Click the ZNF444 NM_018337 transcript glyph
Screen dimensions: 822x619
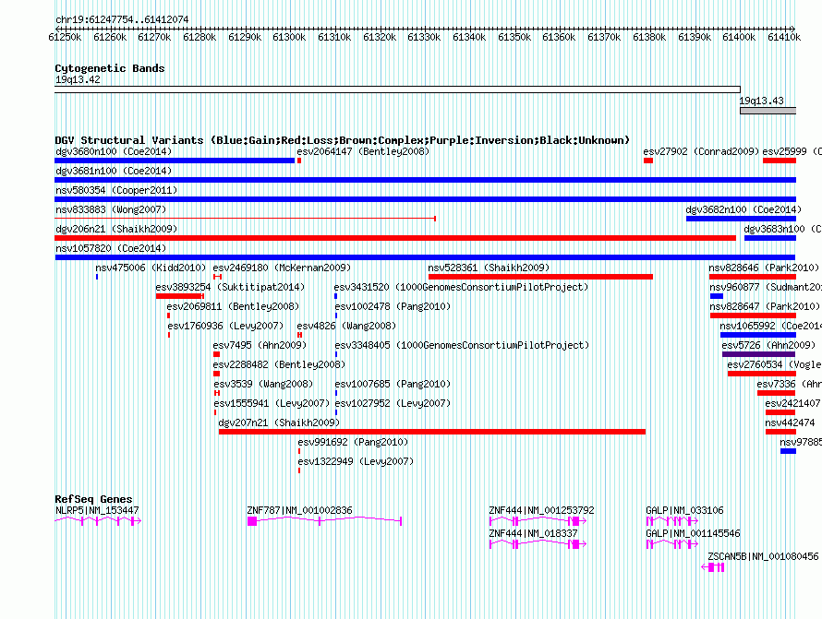click(538, 544)
